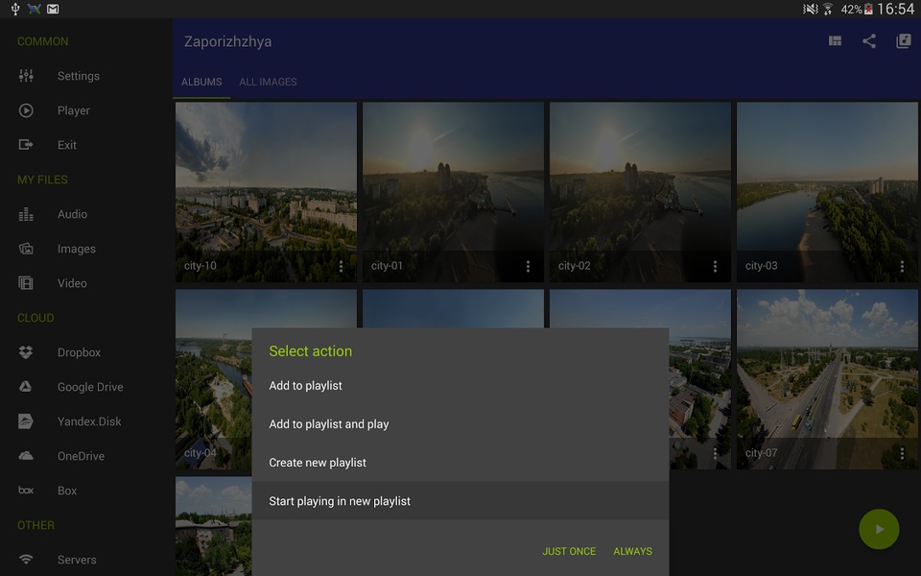The height and width of the screenshot is (576, 921).
Task: Switch to the All Images tab
Action: [x=268, y=83]
